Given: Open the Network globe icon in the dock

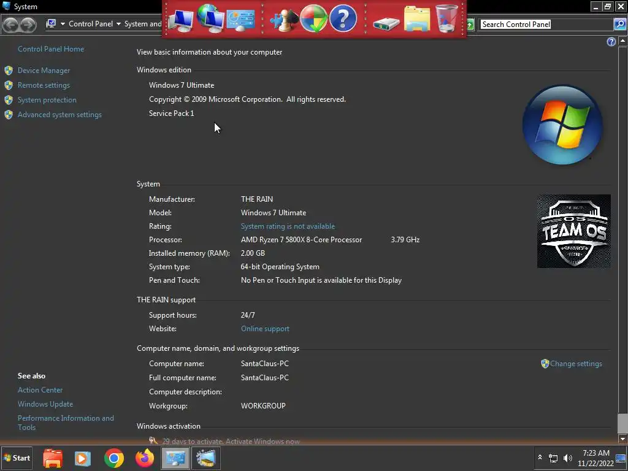Looking at the screenshot, I should point(210,18).
